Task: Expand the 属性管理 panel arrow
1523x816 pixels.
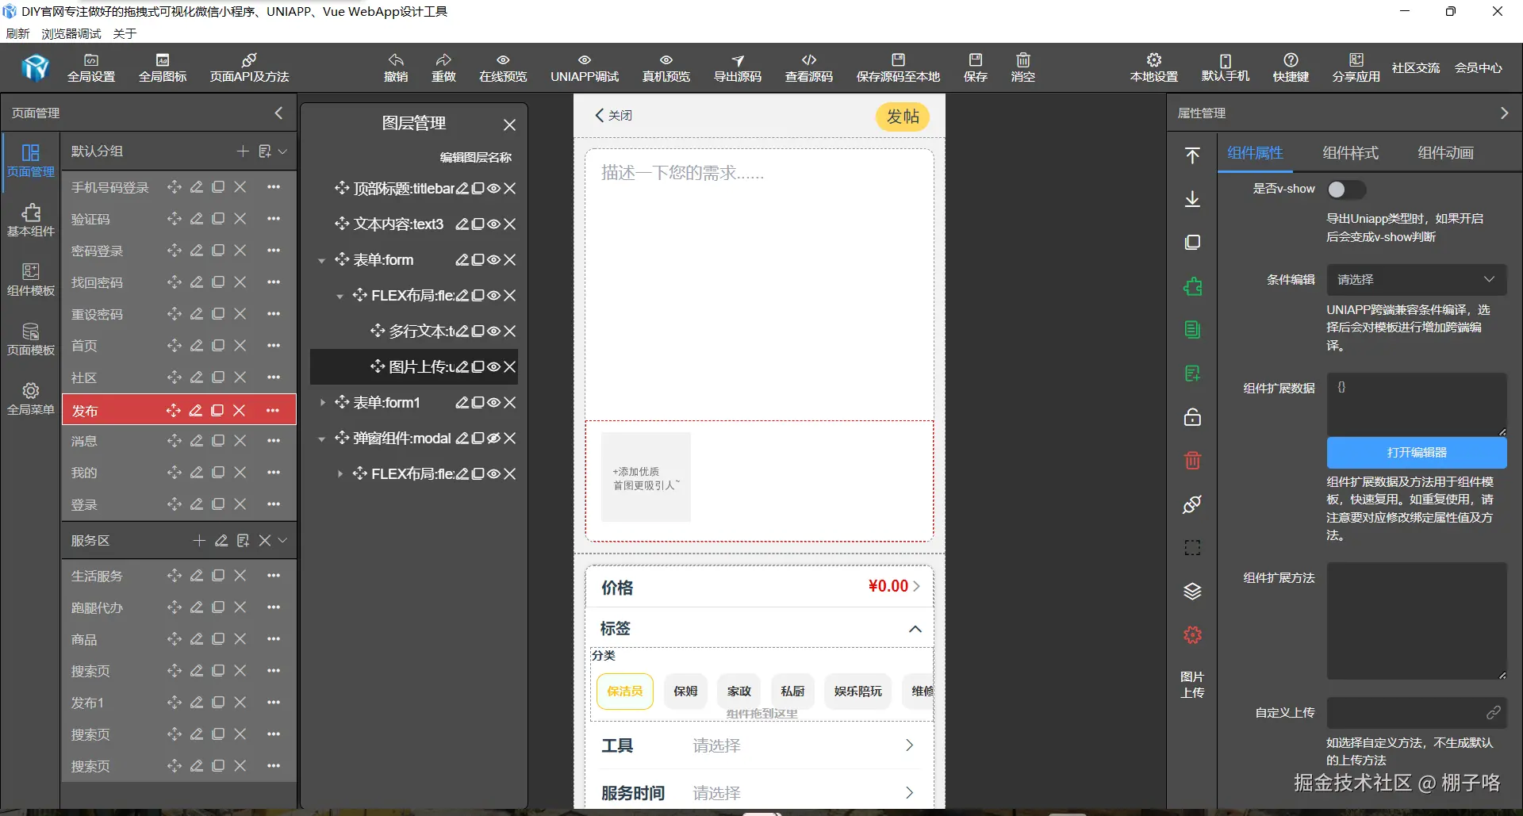Action: [1504, 113]
